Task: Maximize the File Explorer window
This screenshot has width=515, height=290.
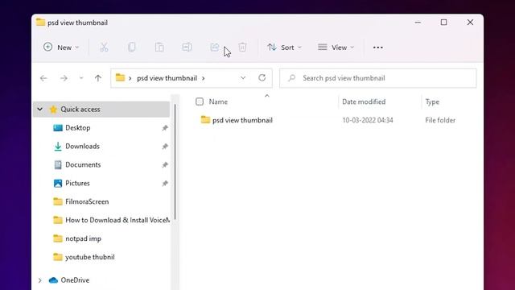Action: point(443,23)
